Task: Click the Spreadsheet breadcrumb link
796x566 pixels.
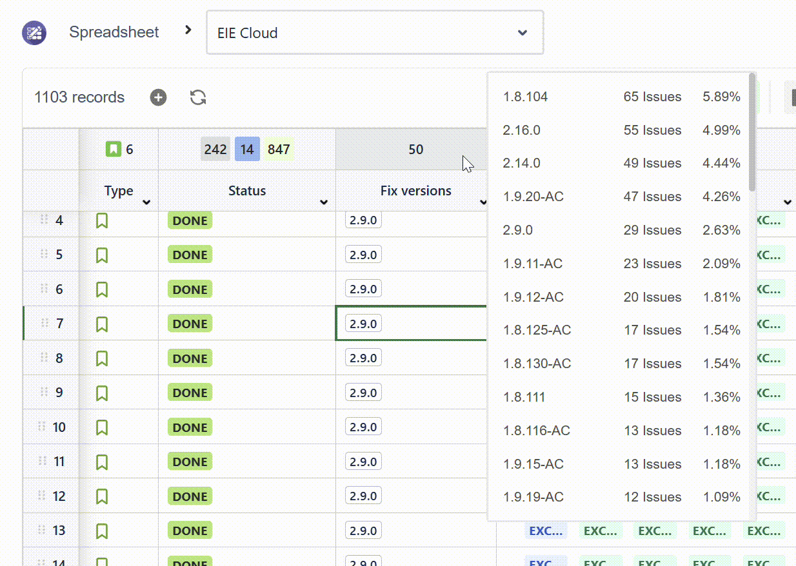Action: pos(114,32)
